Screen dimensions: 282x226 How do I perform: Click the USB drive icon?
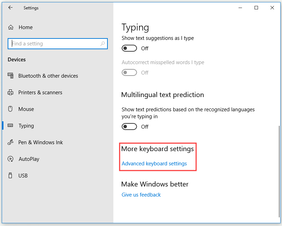pyautogui.click(x=10, y=175)
